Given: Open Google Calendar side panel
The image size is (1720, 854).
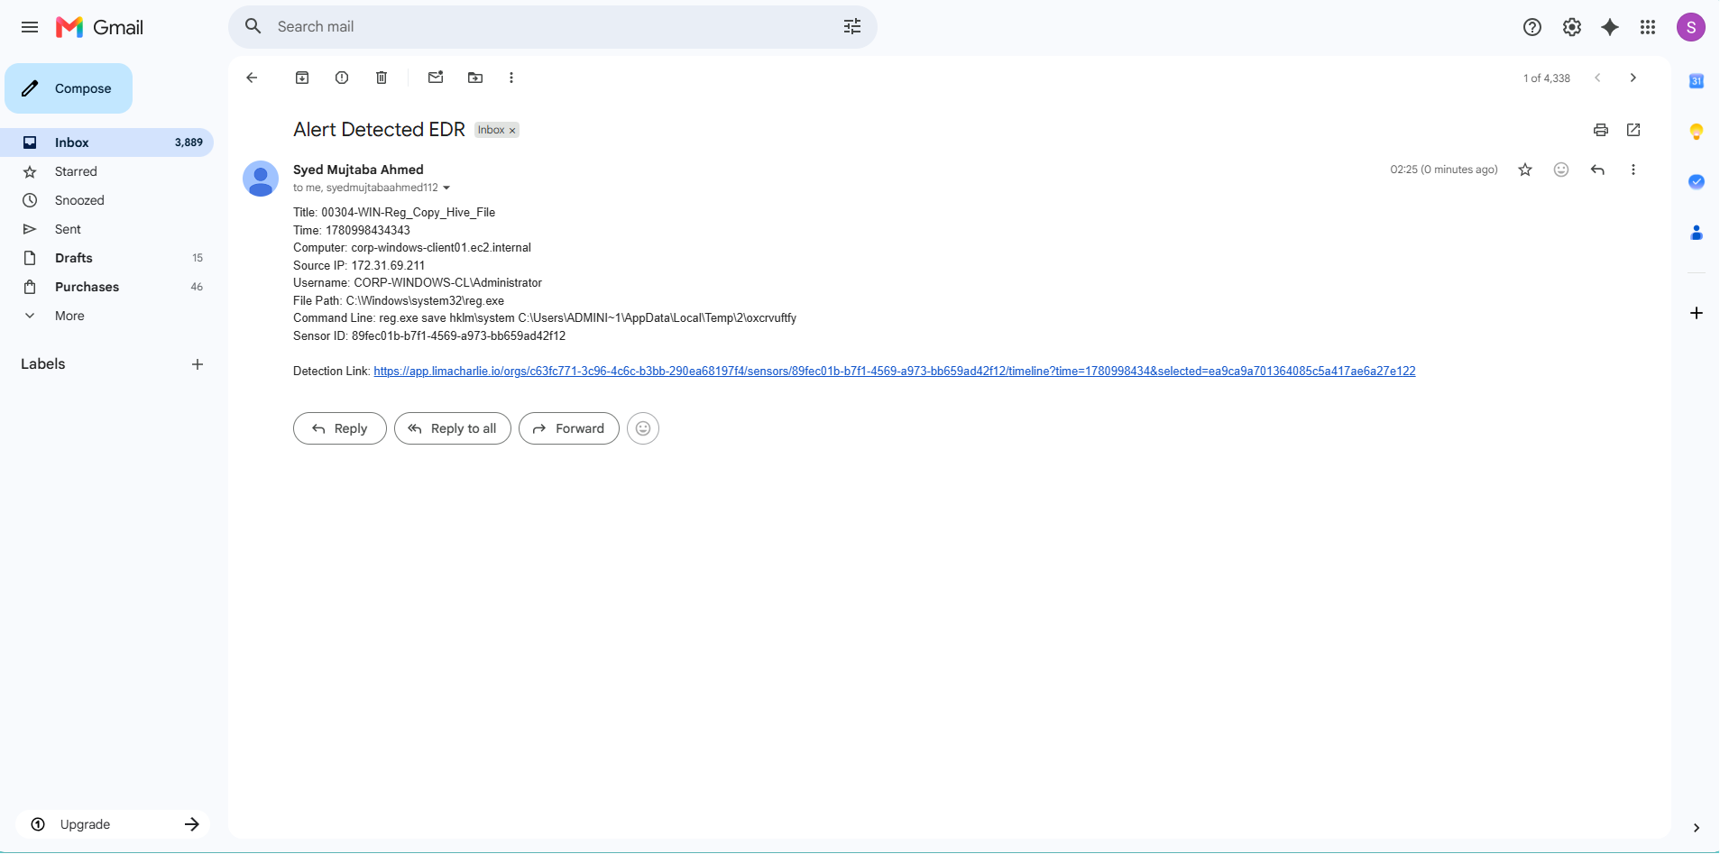Looking at the screenshot, I should [1697, 81].
